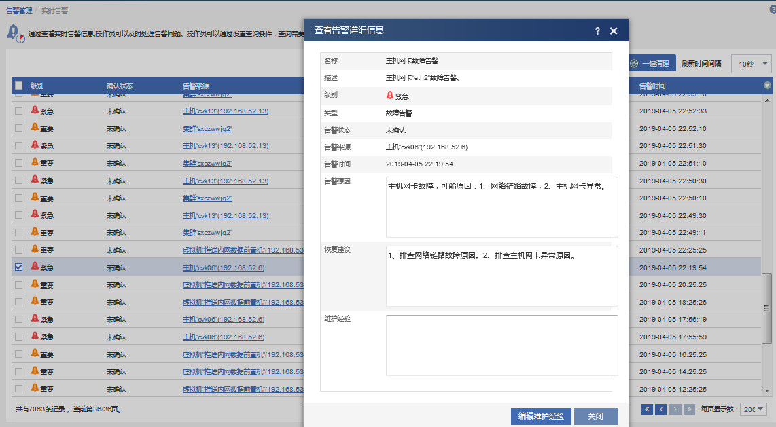The height and width of the screenshot is (427, 776).
Task: Go to the first page of alarms
Action: pyautogui.click(x=647, y=409)
